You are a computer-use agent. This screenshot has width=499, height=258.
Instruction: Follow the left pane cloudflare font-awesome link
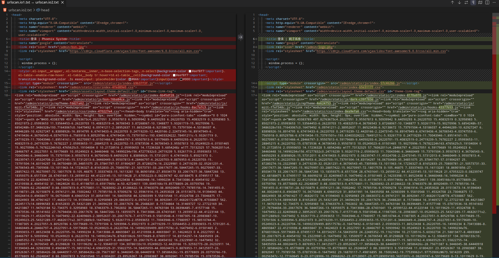(x=134, y=51)
